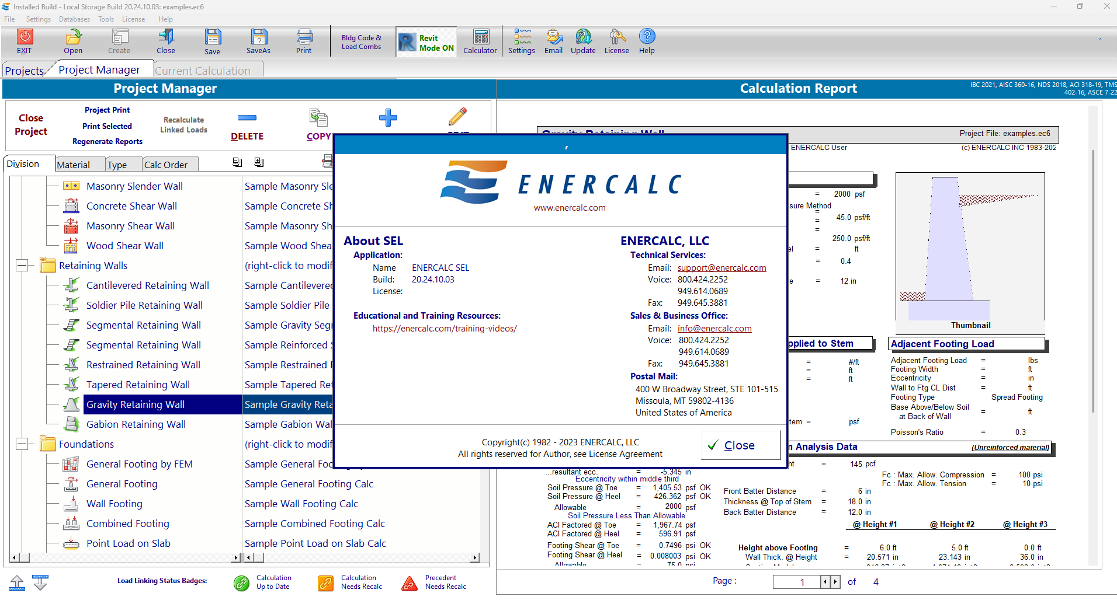Open the Databases menu
This screenshot has width=1117, height=600.
(74, 19)
